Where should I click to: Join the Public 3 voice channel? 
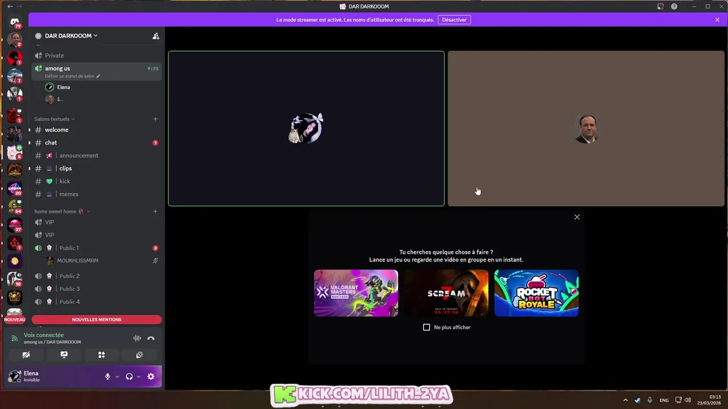(x=97, y=289)
